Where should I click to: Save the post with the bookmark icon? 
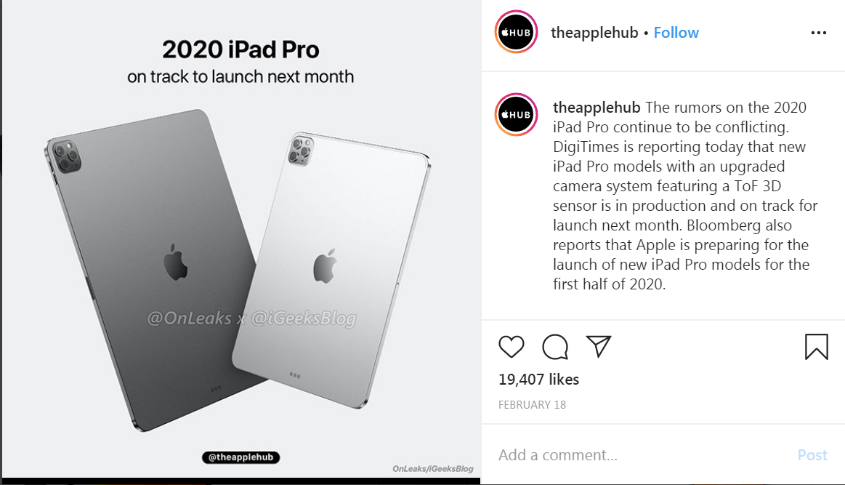coord(817,346)
